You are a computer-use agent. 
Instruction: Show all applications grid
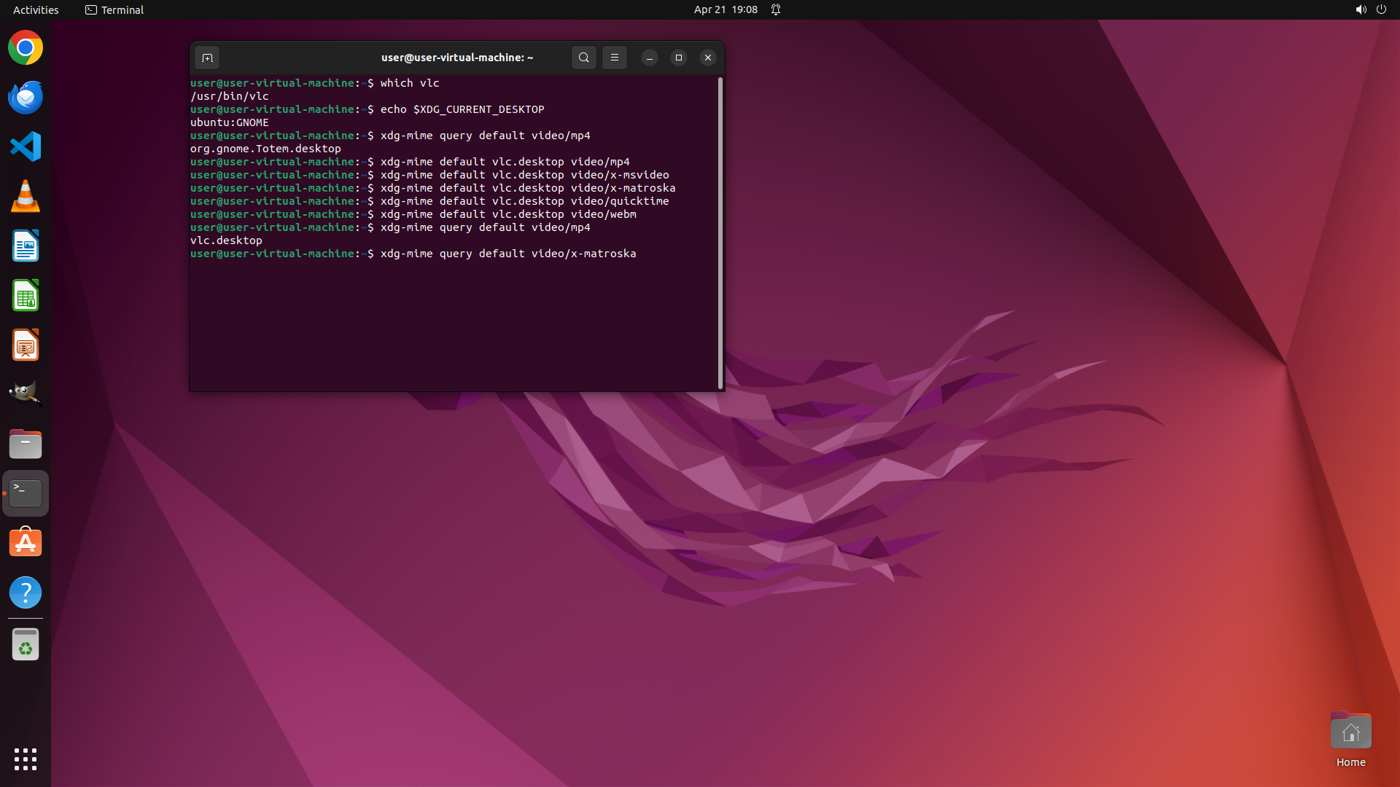(26, 759)
